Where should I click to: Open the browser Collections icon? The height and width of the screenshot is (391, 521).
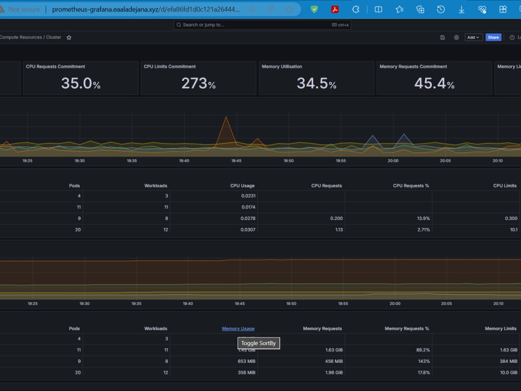420,9
